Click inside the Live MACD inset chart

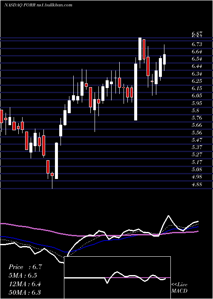[x=117, y=278]
